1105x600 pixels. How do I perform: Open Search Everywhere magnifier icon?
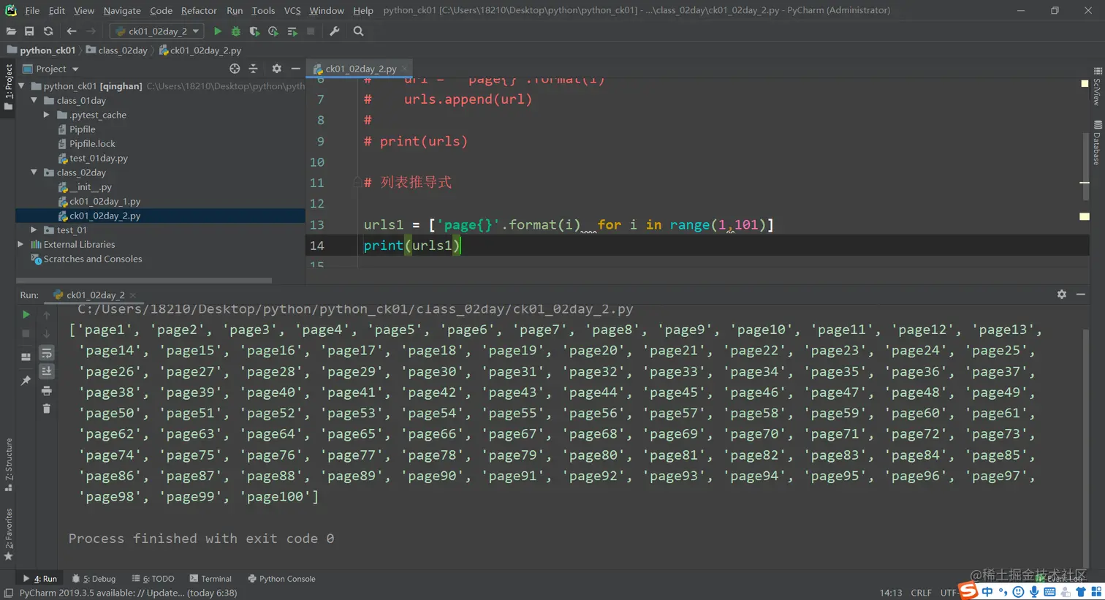click(358, 31)
